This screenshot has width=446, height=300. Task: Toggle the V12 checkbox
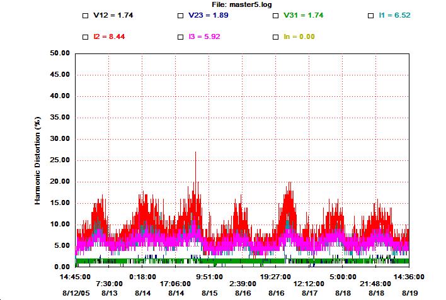coord(86,14)
